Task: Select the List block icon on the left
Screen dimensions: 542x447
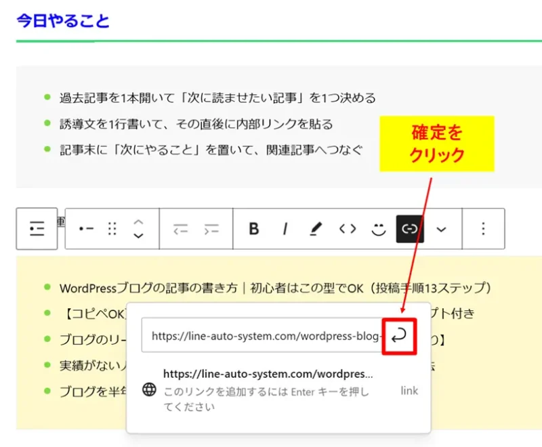Action: (36, 228)
